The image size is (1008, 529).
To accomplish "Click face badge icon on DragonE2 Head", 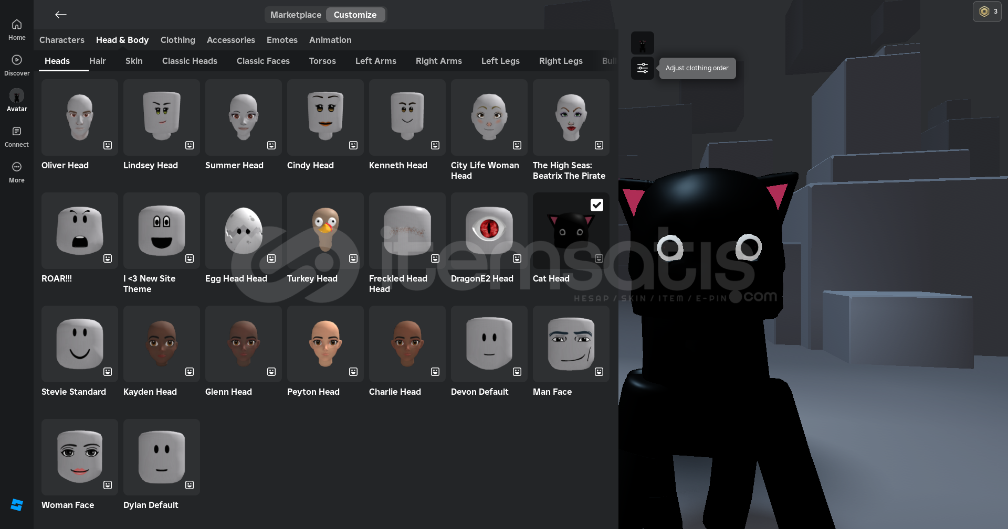I will [517, 258].
